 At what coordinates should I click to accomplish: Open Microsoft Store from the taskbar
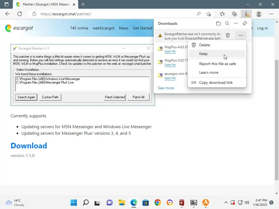click(145, 202)
